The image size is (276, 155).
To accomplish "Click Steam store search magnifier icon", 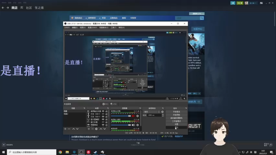I will coord(202,18).
